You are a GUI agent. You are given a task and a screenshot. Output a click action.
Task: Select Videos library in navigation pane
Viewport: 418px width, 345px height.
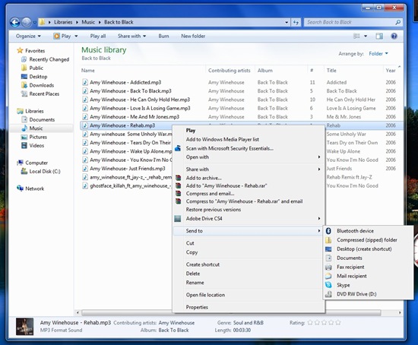36,145
